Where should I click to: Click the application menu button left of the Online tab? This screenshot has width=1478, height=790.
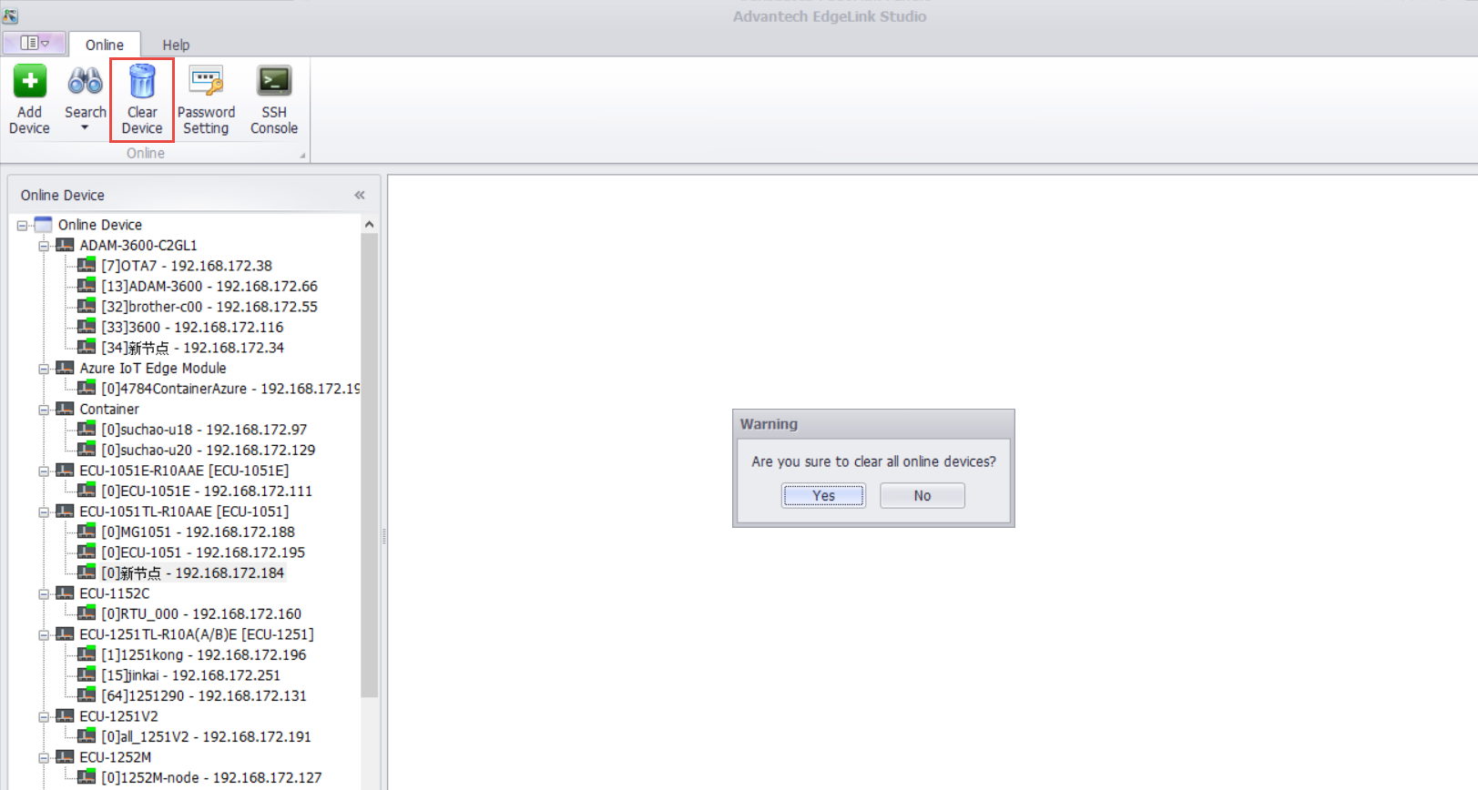(35, 43)
